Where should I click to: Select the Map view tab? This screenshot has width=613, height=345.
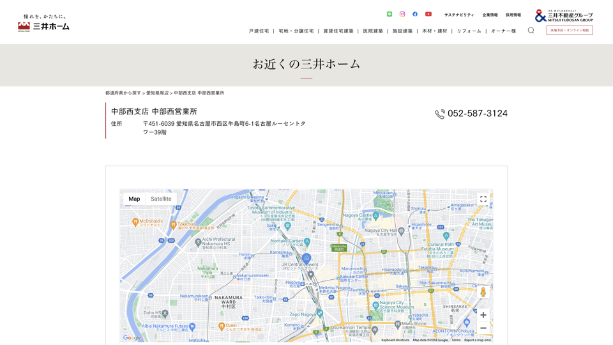134,199
